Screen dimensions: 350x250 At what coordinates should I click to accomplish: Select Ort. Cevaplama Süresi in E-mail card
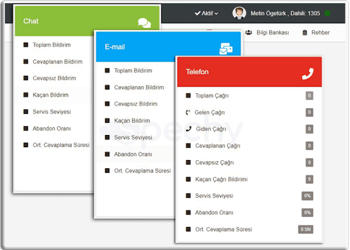click(142, 171)
